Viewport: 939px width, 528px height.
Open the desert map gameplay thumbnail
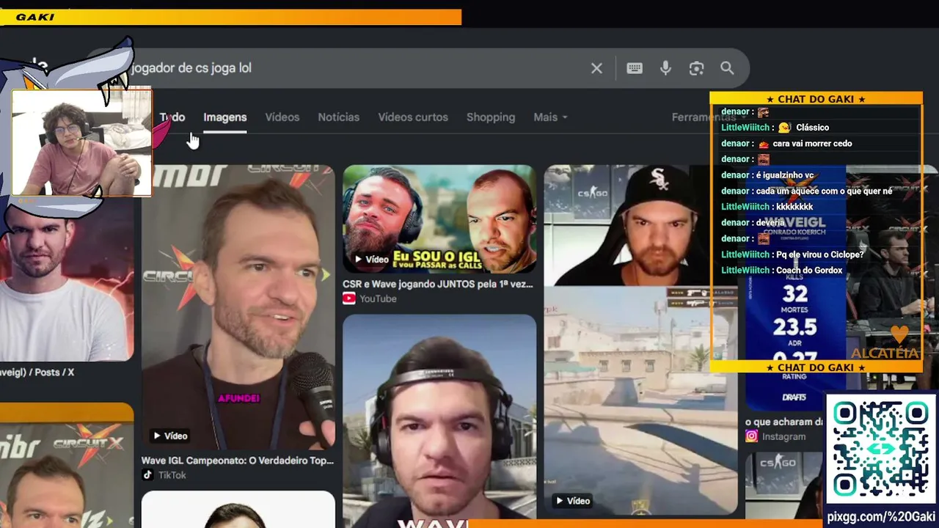[640, 400]
